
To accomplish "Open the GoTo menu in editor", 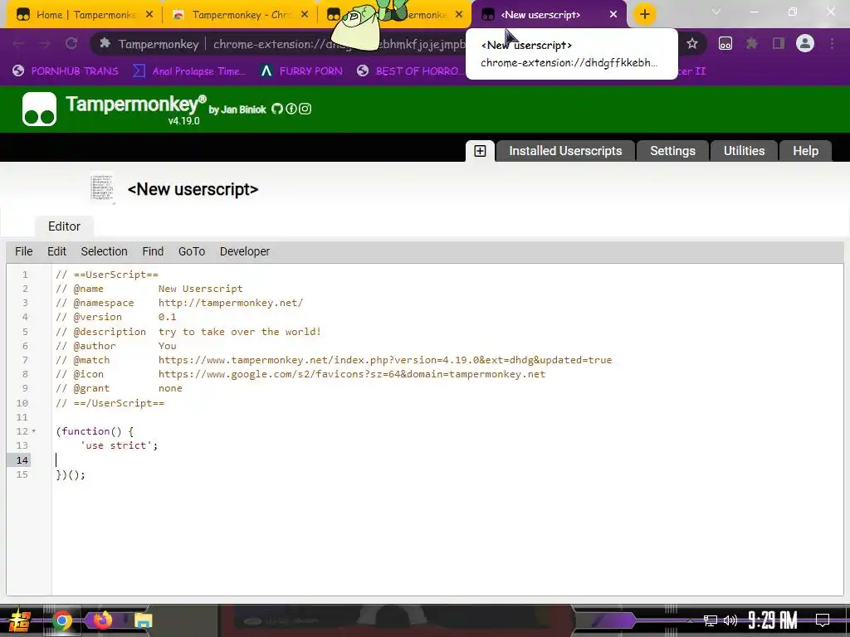I will (x=192, y=251).
